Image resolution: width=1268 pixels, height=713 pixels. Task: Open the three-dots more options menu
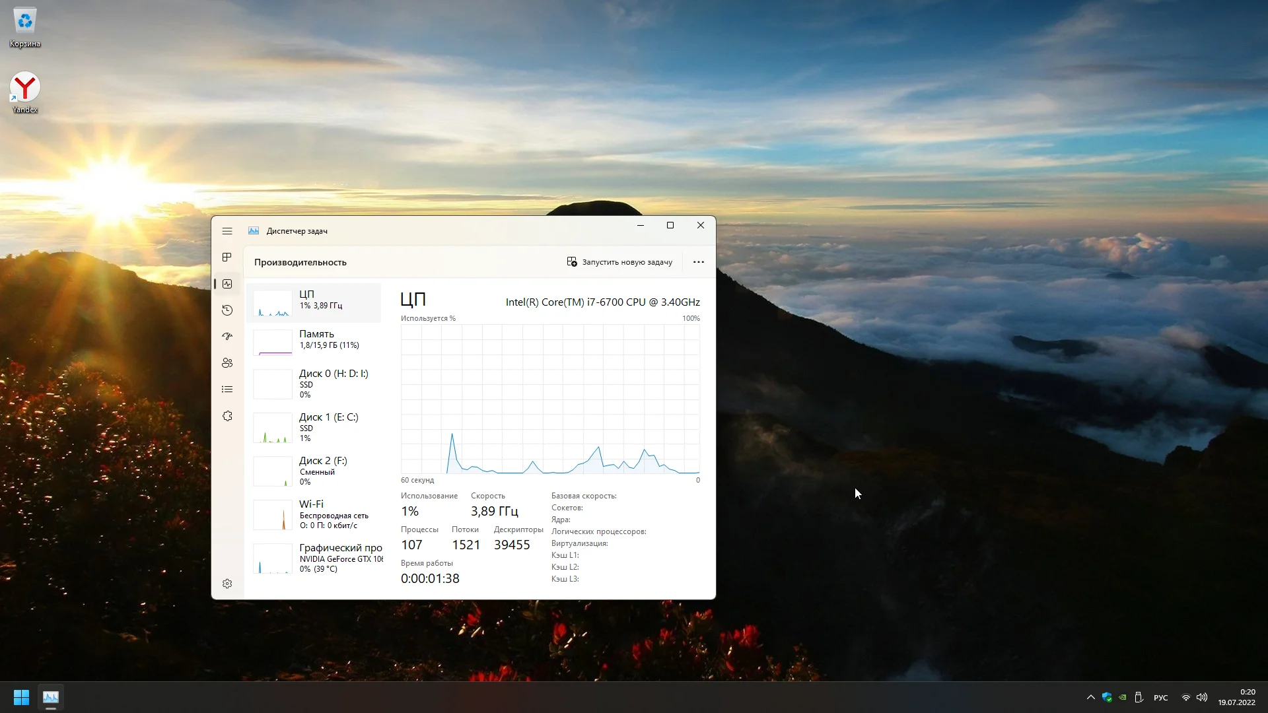(698, 262)
